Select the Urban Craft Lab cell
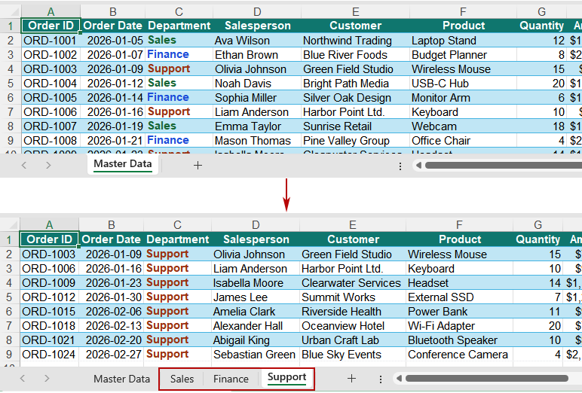This screenshot has width=582, height=393. (353, 340)
